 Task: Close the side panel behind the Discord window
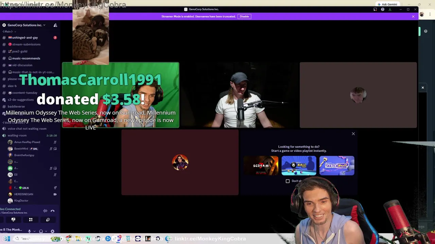(x=423, y=88)
